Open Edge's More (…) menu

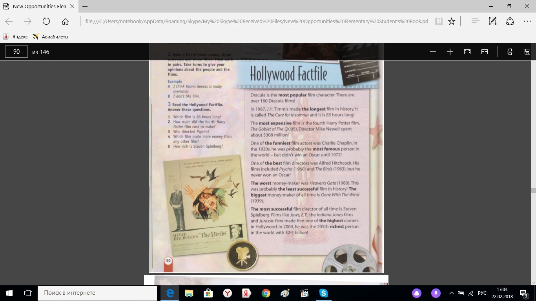[527, 22]
